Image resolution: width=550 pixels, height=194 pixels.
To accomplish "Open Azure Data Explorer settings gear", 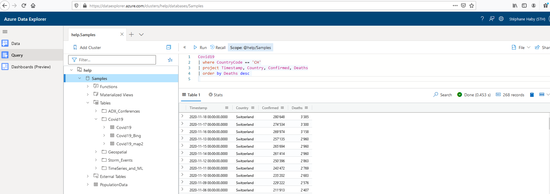I will click(x=501, y=19).
